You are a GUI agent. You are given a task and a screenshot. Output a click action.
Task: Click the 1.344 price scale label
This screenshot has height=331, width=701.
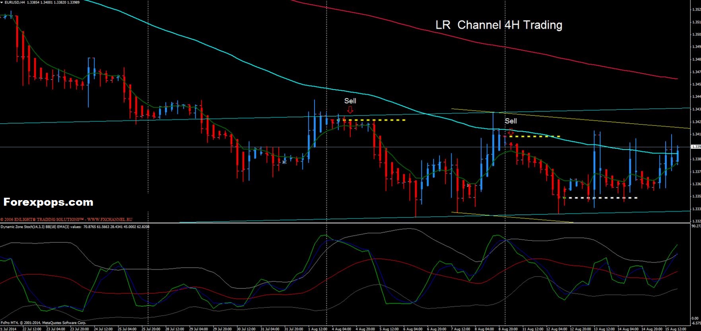(696, 96)
